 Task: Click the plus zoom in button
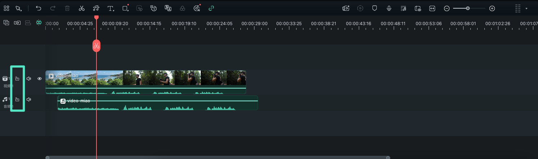(492, 8)
